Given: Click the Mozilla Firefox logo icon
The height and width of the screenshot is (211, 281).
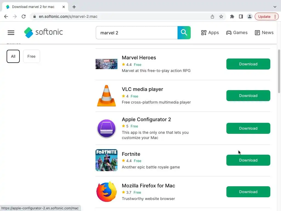Looking at the screenshot, I should tap(106, 192).
